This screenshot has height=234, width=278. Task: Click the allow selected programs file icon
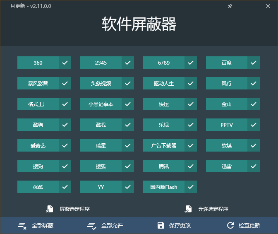pyautogui.click(x=188, y=209)
